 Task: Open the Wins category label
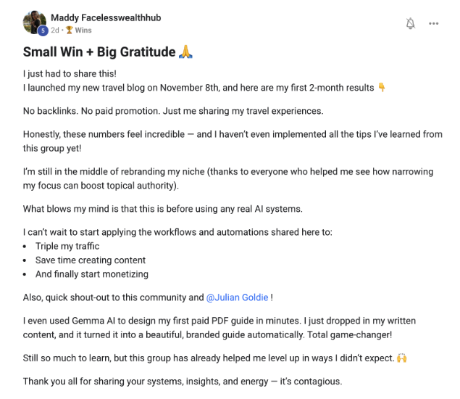83,30
